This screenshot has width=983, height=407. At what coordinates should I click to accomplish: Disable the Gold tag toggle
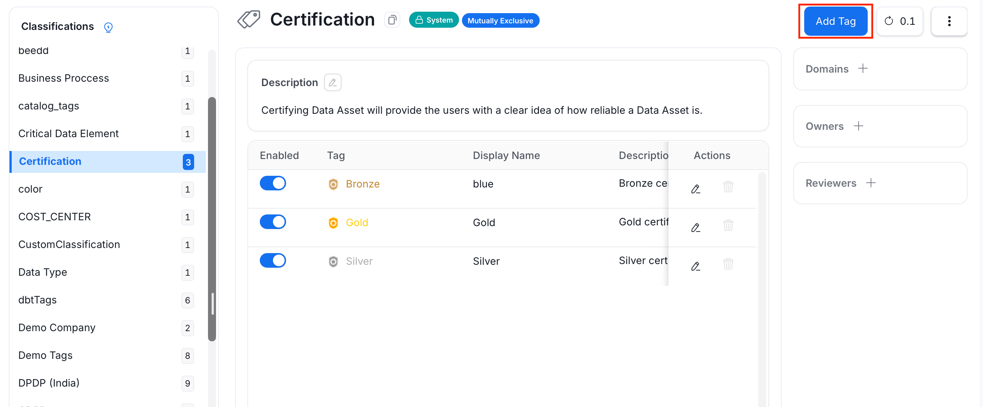(273, 222)
